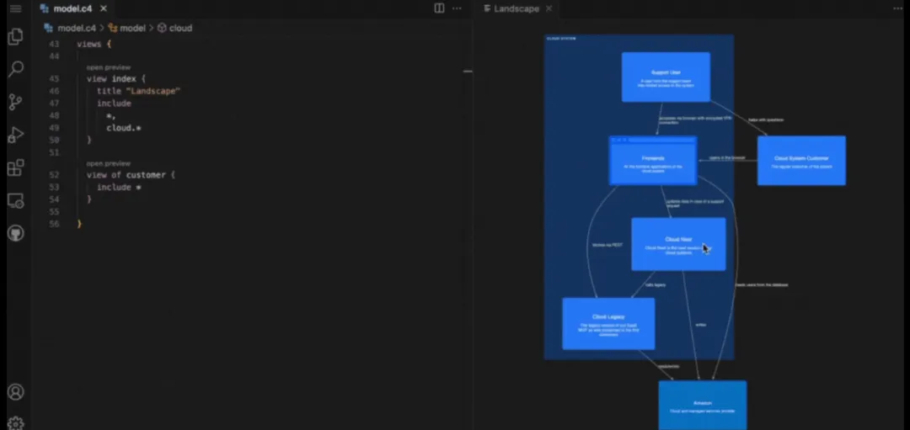
Task: Click the include * line 53
Action: (x=119, y=187)
